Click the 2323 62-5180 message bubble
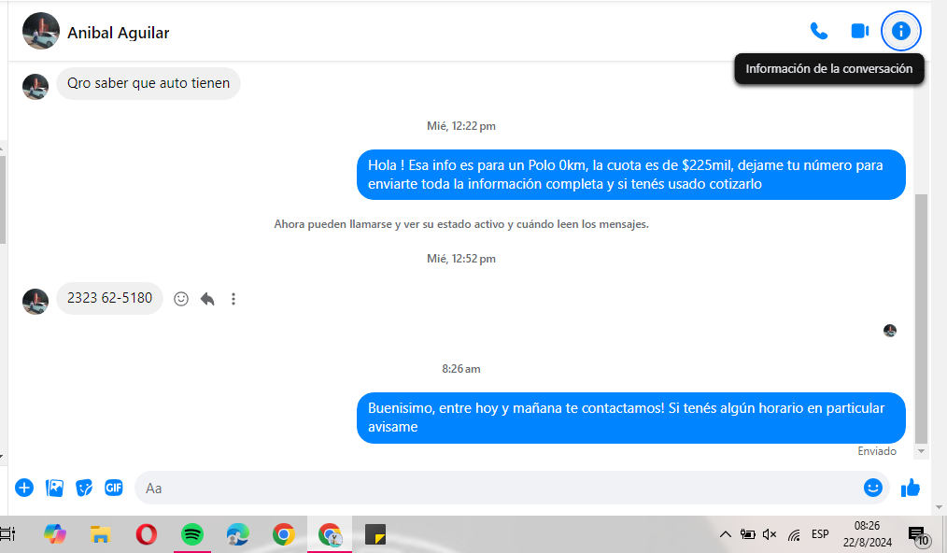 (x=109, y=298)
